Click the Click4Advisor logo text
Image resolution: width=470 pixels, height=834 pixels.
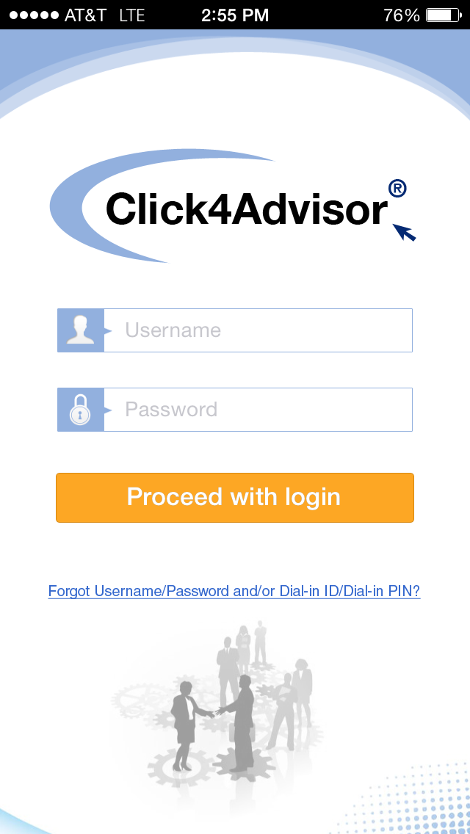point(247,209)
